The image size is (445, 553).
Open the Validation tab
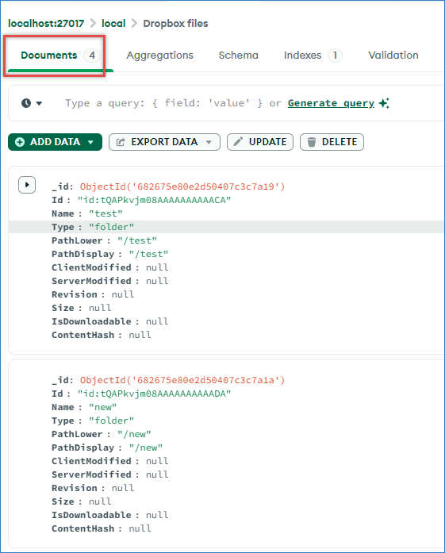(393, 55)
